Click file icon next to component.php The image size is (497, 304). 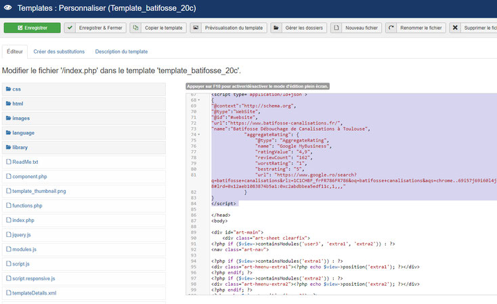point(9,176)
